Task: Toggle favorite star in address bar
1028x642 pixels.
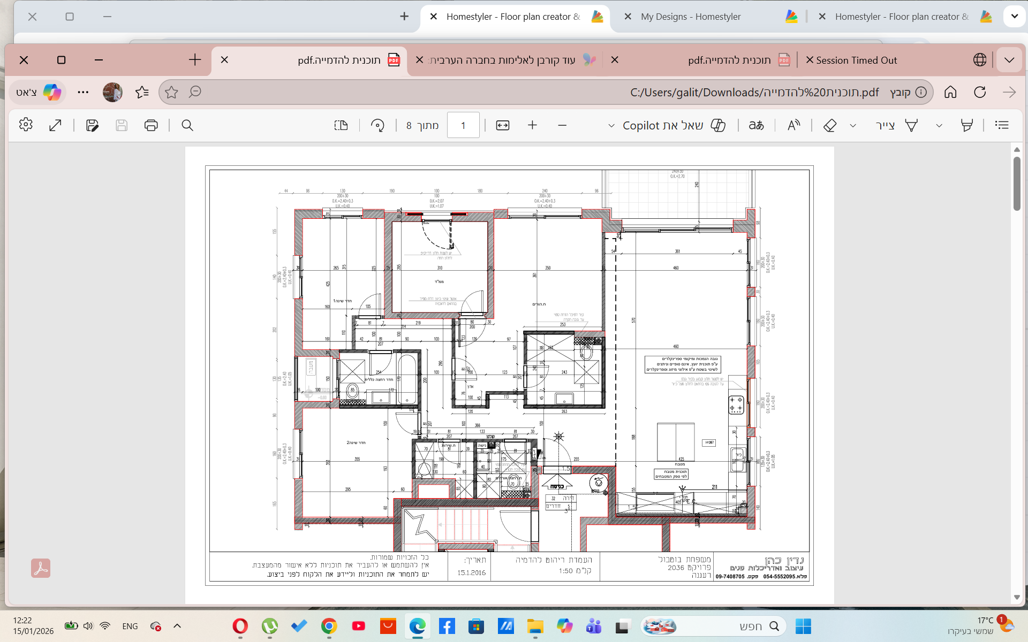Action: [171, 92]
